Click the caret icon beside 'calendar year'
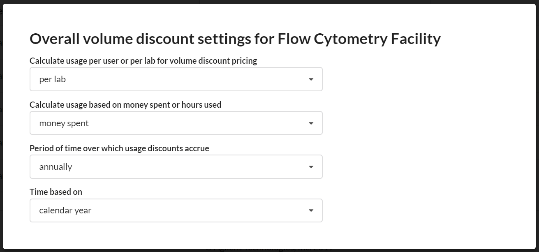 (x=311, y=210)
